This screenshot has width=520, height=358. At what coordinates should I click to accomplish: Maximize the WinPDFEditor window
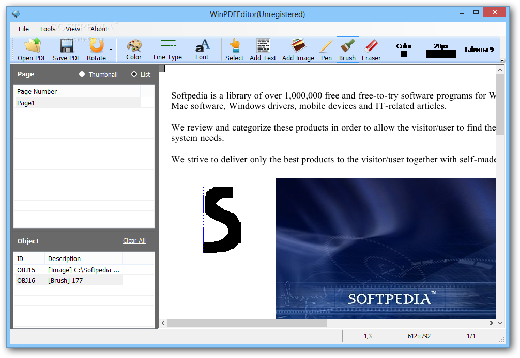pyautogui.click(x=476, y=12)
